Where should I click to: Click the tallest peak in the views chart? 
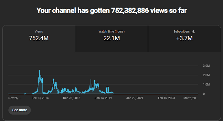[39, 70]
